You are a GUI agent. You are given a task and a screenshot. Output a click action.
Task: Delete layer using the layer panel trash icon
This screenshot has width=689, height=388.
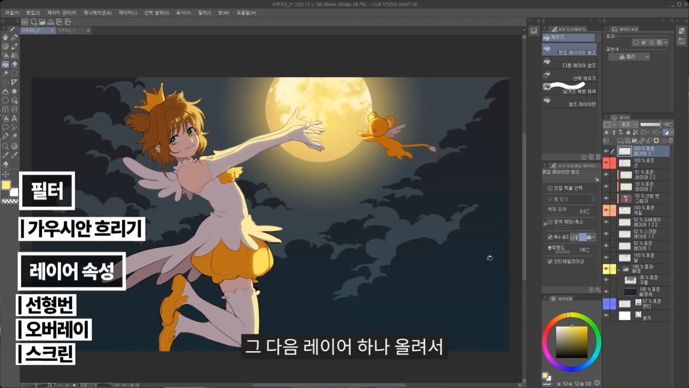(x=671, y=141)
